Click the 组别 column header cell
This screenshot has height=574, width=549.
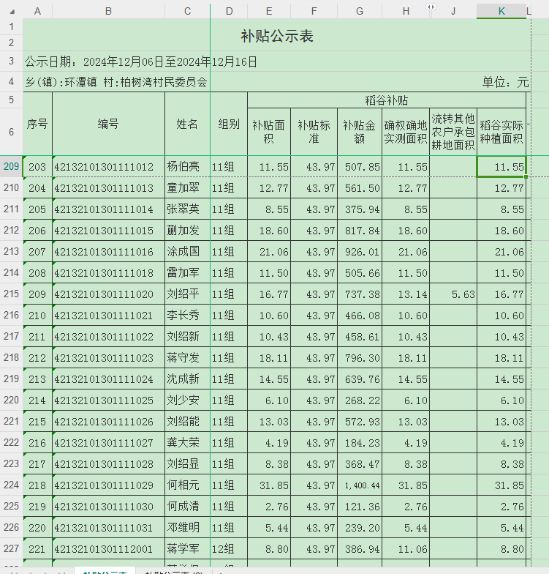click(x=229, y=124)
